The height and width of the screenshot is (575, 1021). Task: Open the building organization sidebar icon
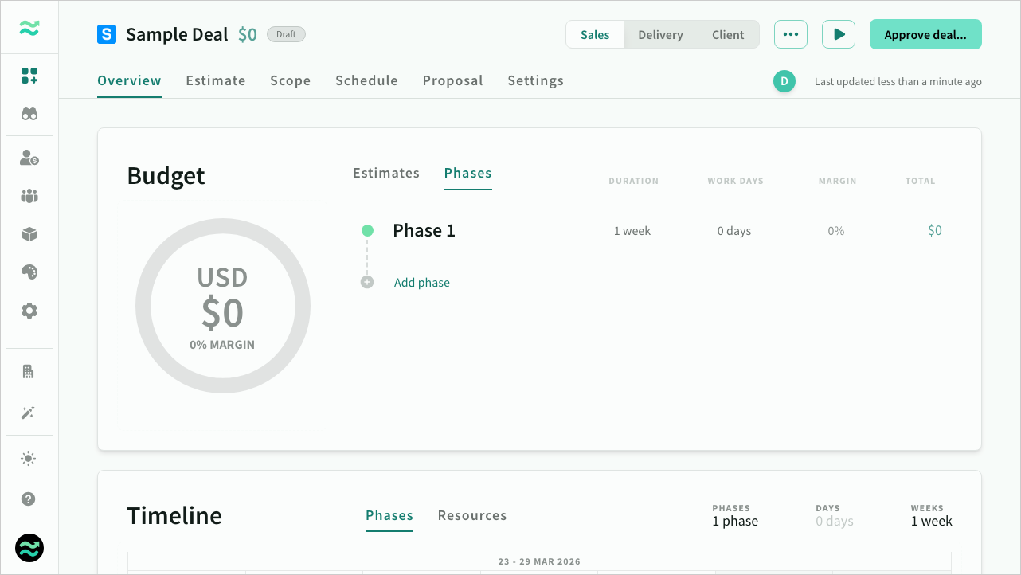pos(29,371)
